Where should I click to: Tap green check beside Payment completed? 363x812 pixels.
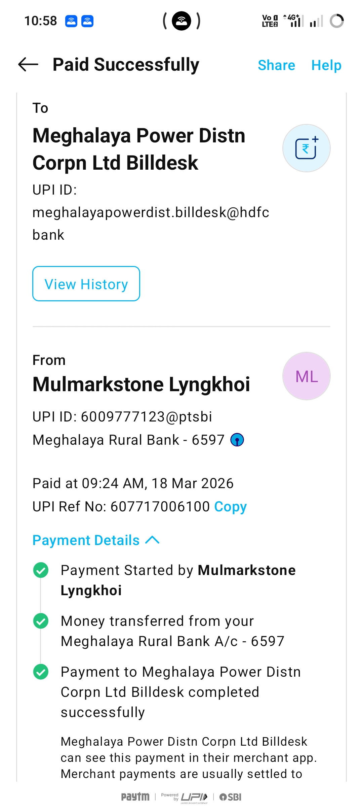click(41, 672)
